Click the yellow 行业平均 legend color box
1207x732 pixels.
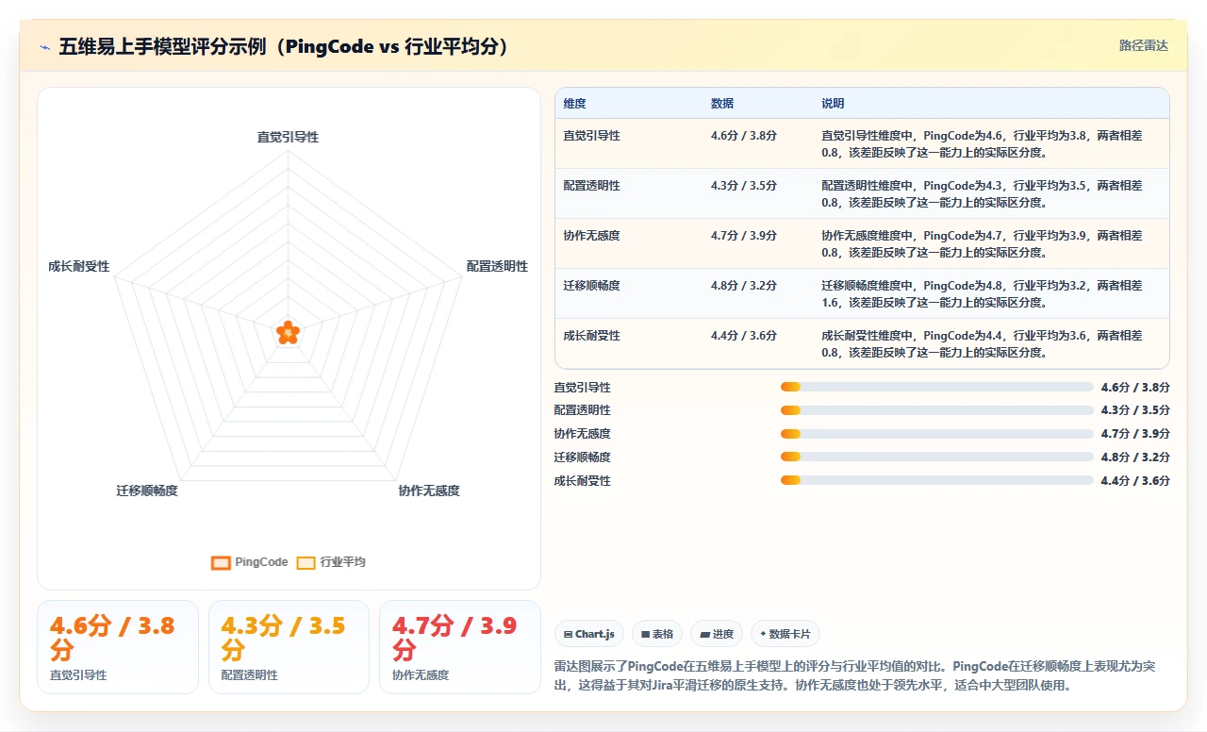point(306,562)
